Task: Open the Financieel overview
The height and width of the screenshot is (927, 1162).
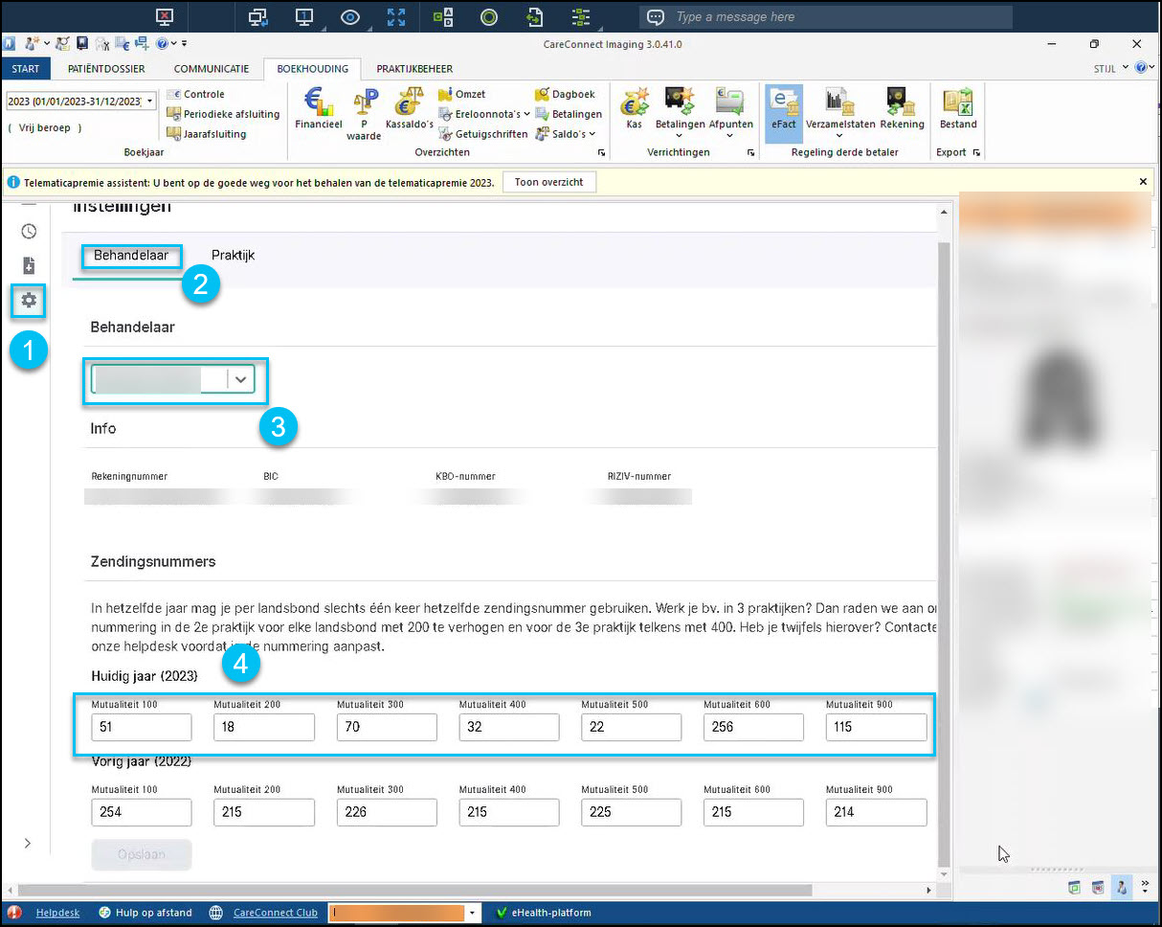Action: [318, 108]
